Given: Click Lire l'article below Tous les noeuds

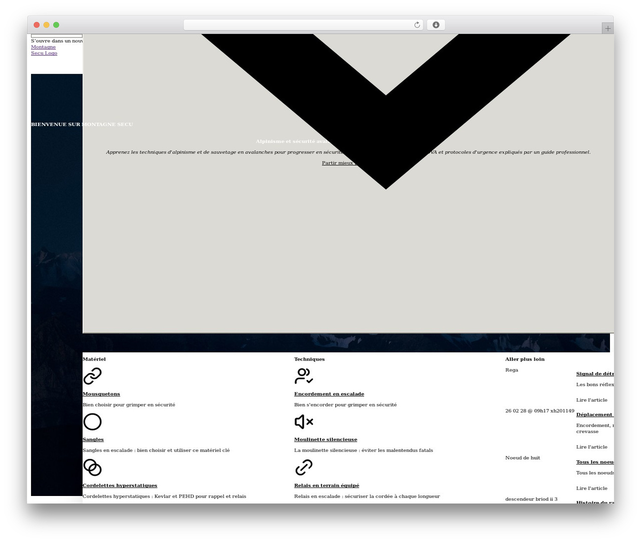Looking at the screenshot, I should point(592,488).
